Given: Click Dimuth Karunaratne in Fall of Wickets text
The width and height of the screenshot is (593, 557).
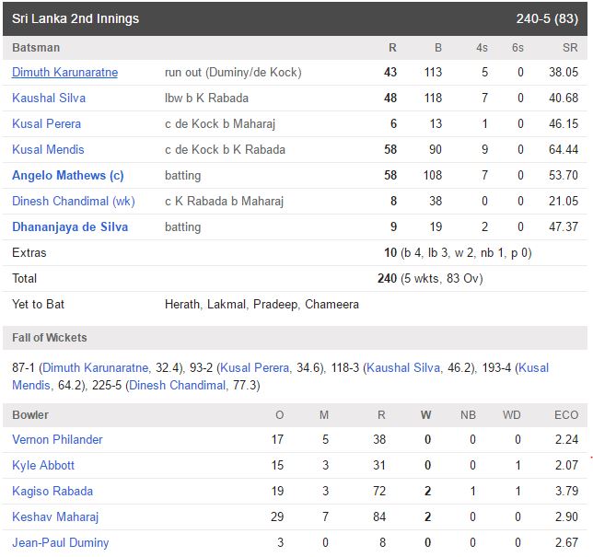Looking at the screenshot, I should tap(96, 368).
